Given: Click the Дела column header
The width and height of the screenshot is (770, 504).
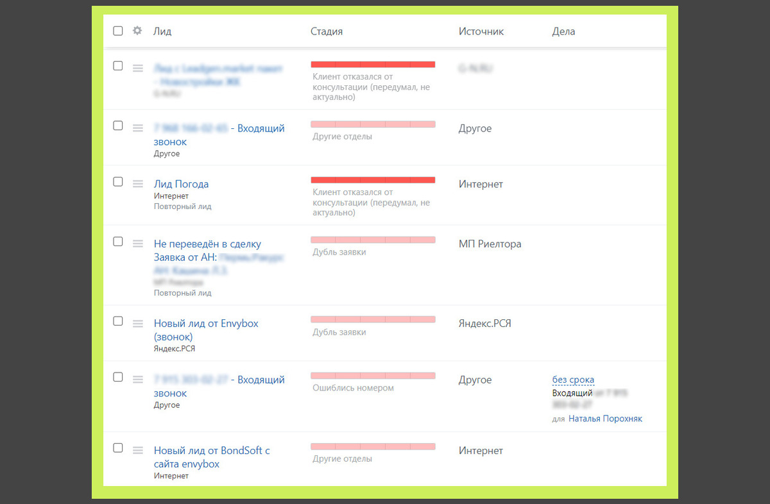Looking at the screenshot, I should click(563, 31).
